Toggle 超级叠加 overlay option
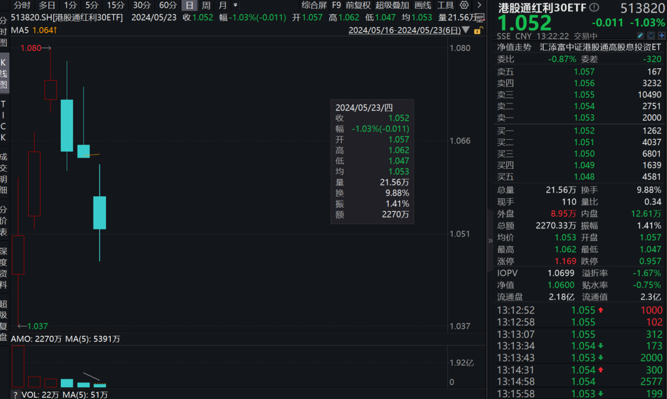Image resolution: width=667 pixels, height=399 pixels. tap(392, 5)
